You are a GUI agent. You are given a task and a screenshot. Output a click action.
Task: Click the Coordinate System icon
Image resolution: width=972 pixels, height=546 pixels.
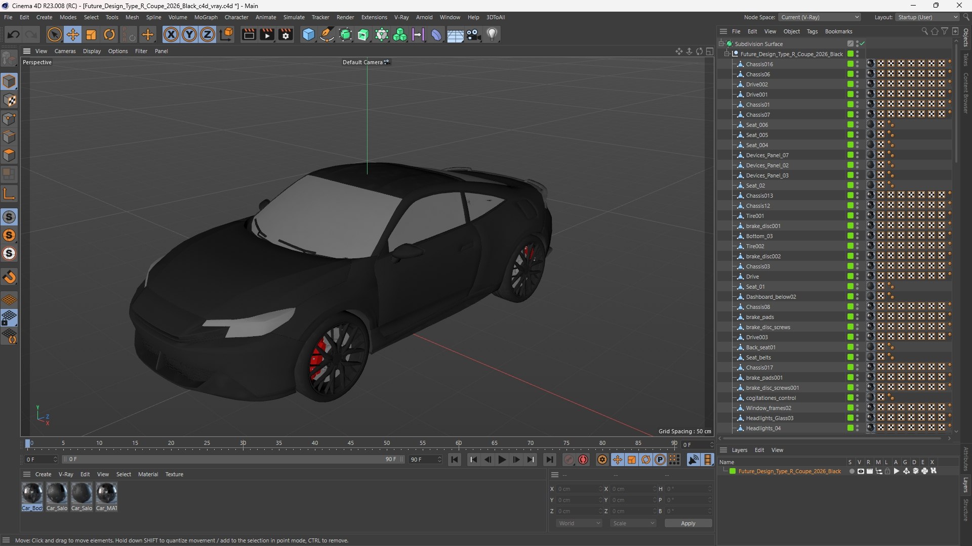tap(227, 34)
